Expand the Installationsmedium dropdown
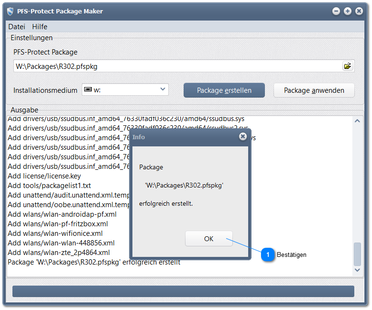This screenshot has height=310, width=372. (x=163, y=89)
